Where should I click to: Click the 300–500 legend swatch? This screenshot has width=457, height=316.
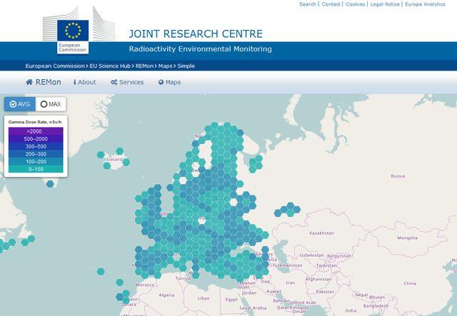36,146
